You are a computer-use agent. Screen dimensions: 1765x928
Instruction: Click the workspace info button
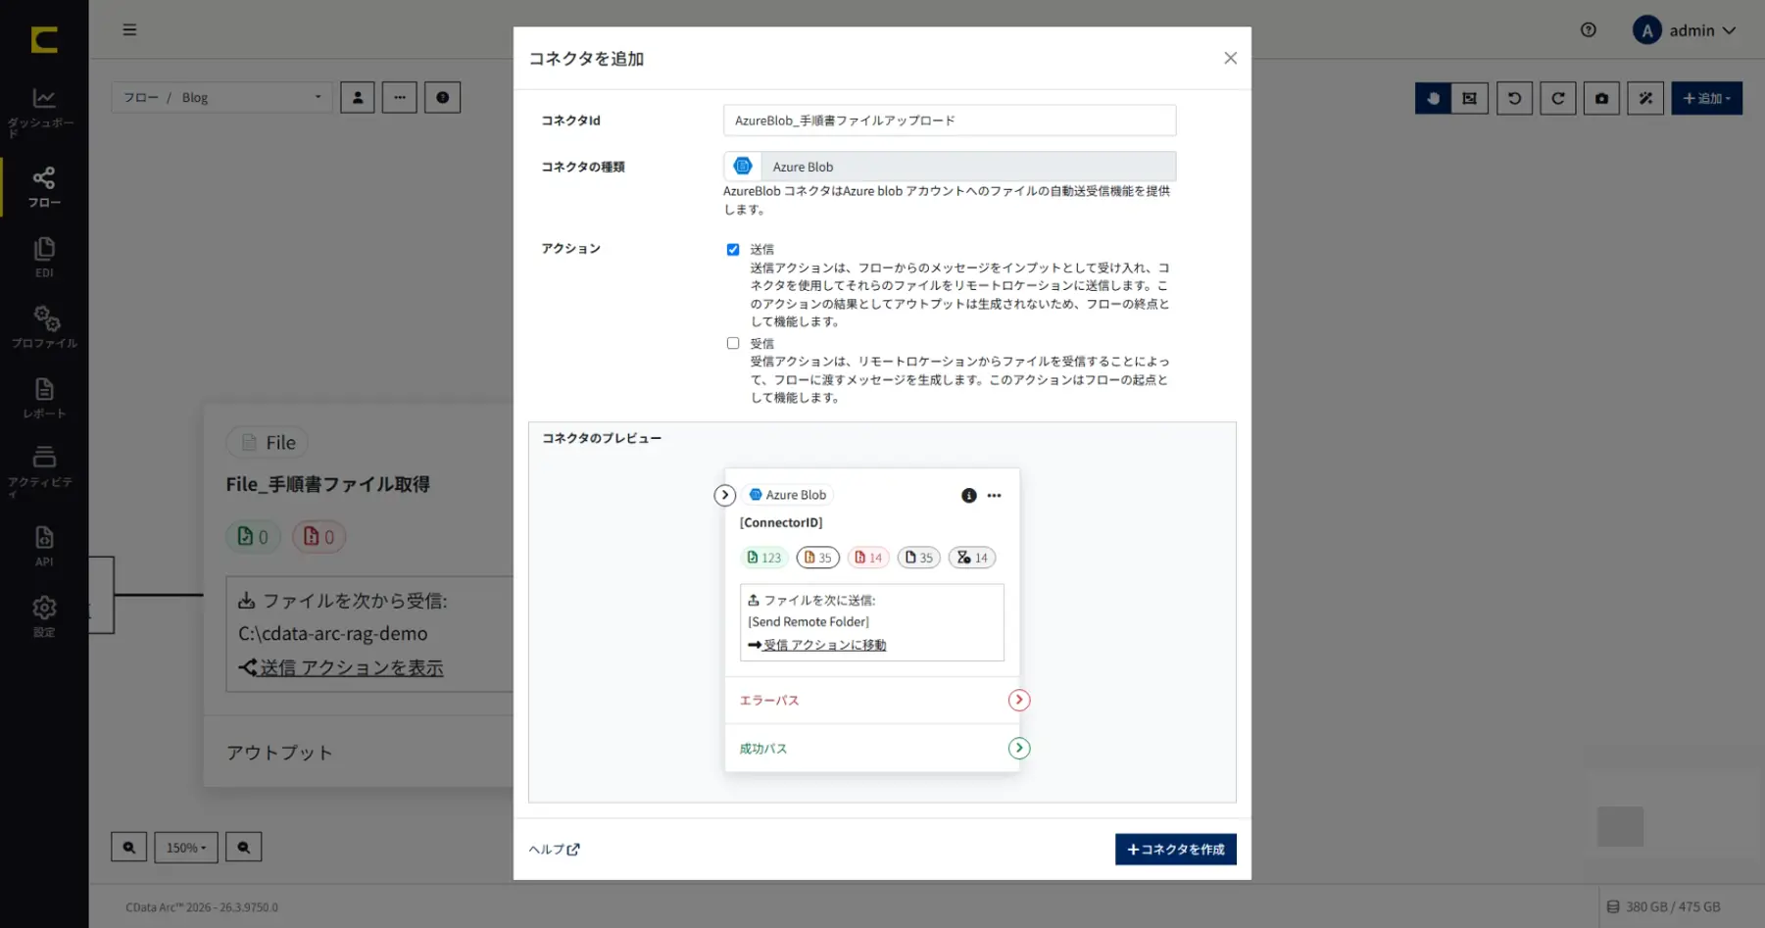[x=443, y=97]
